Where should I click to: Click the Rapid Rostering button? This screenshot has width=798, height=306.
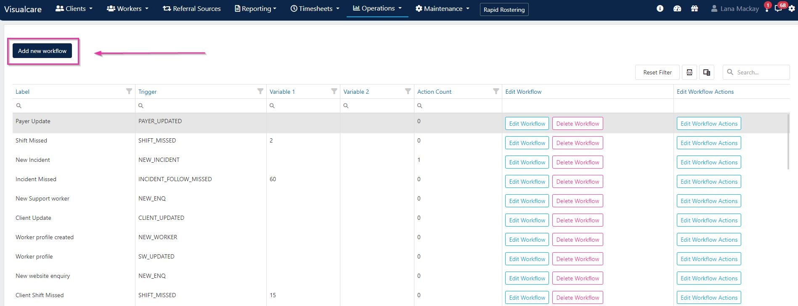pos(504,9)
